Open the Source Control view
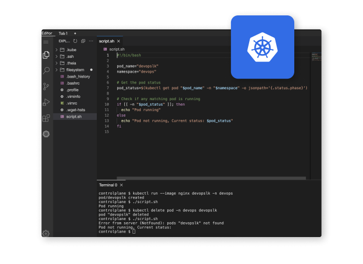This screenshot has width=363, height=264. (46, 86)
